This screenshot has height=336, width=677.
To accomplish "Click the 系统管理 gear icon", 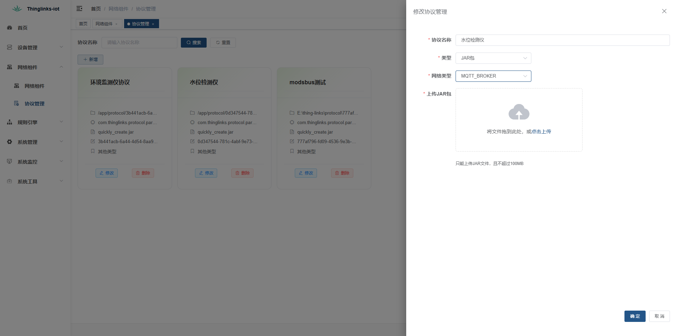I will tap(10, 142).
